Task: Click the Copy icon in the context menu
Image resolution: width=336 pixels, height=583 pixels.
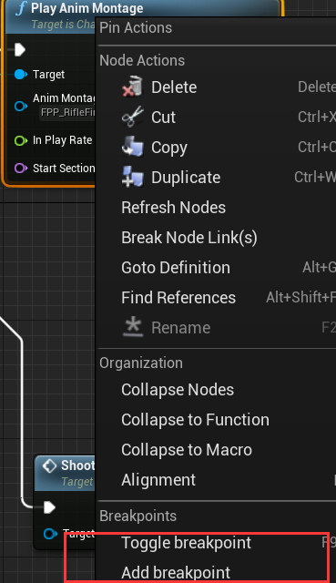Action: 132,147
